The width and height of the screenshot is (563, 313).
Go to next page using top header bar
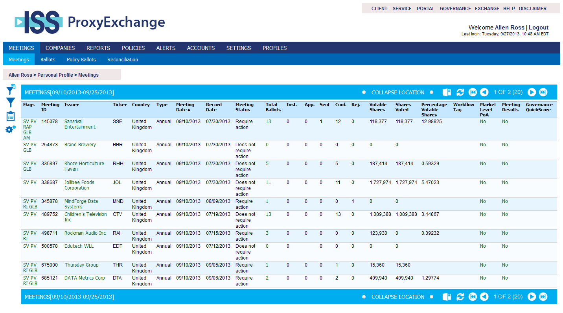[532, 92]
